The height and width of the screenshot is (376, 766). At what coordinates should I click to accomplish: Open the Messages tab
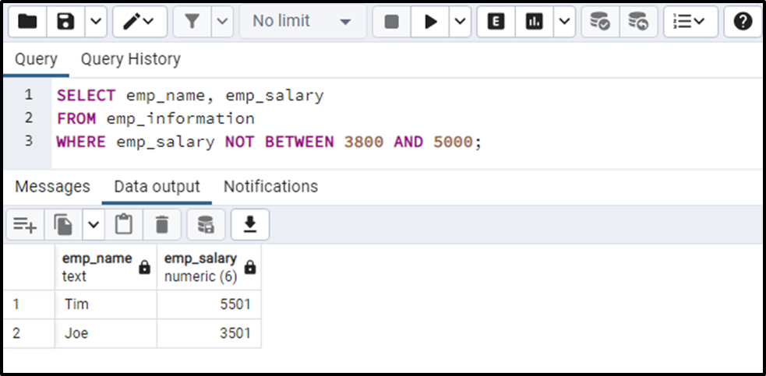click(52, 187)
